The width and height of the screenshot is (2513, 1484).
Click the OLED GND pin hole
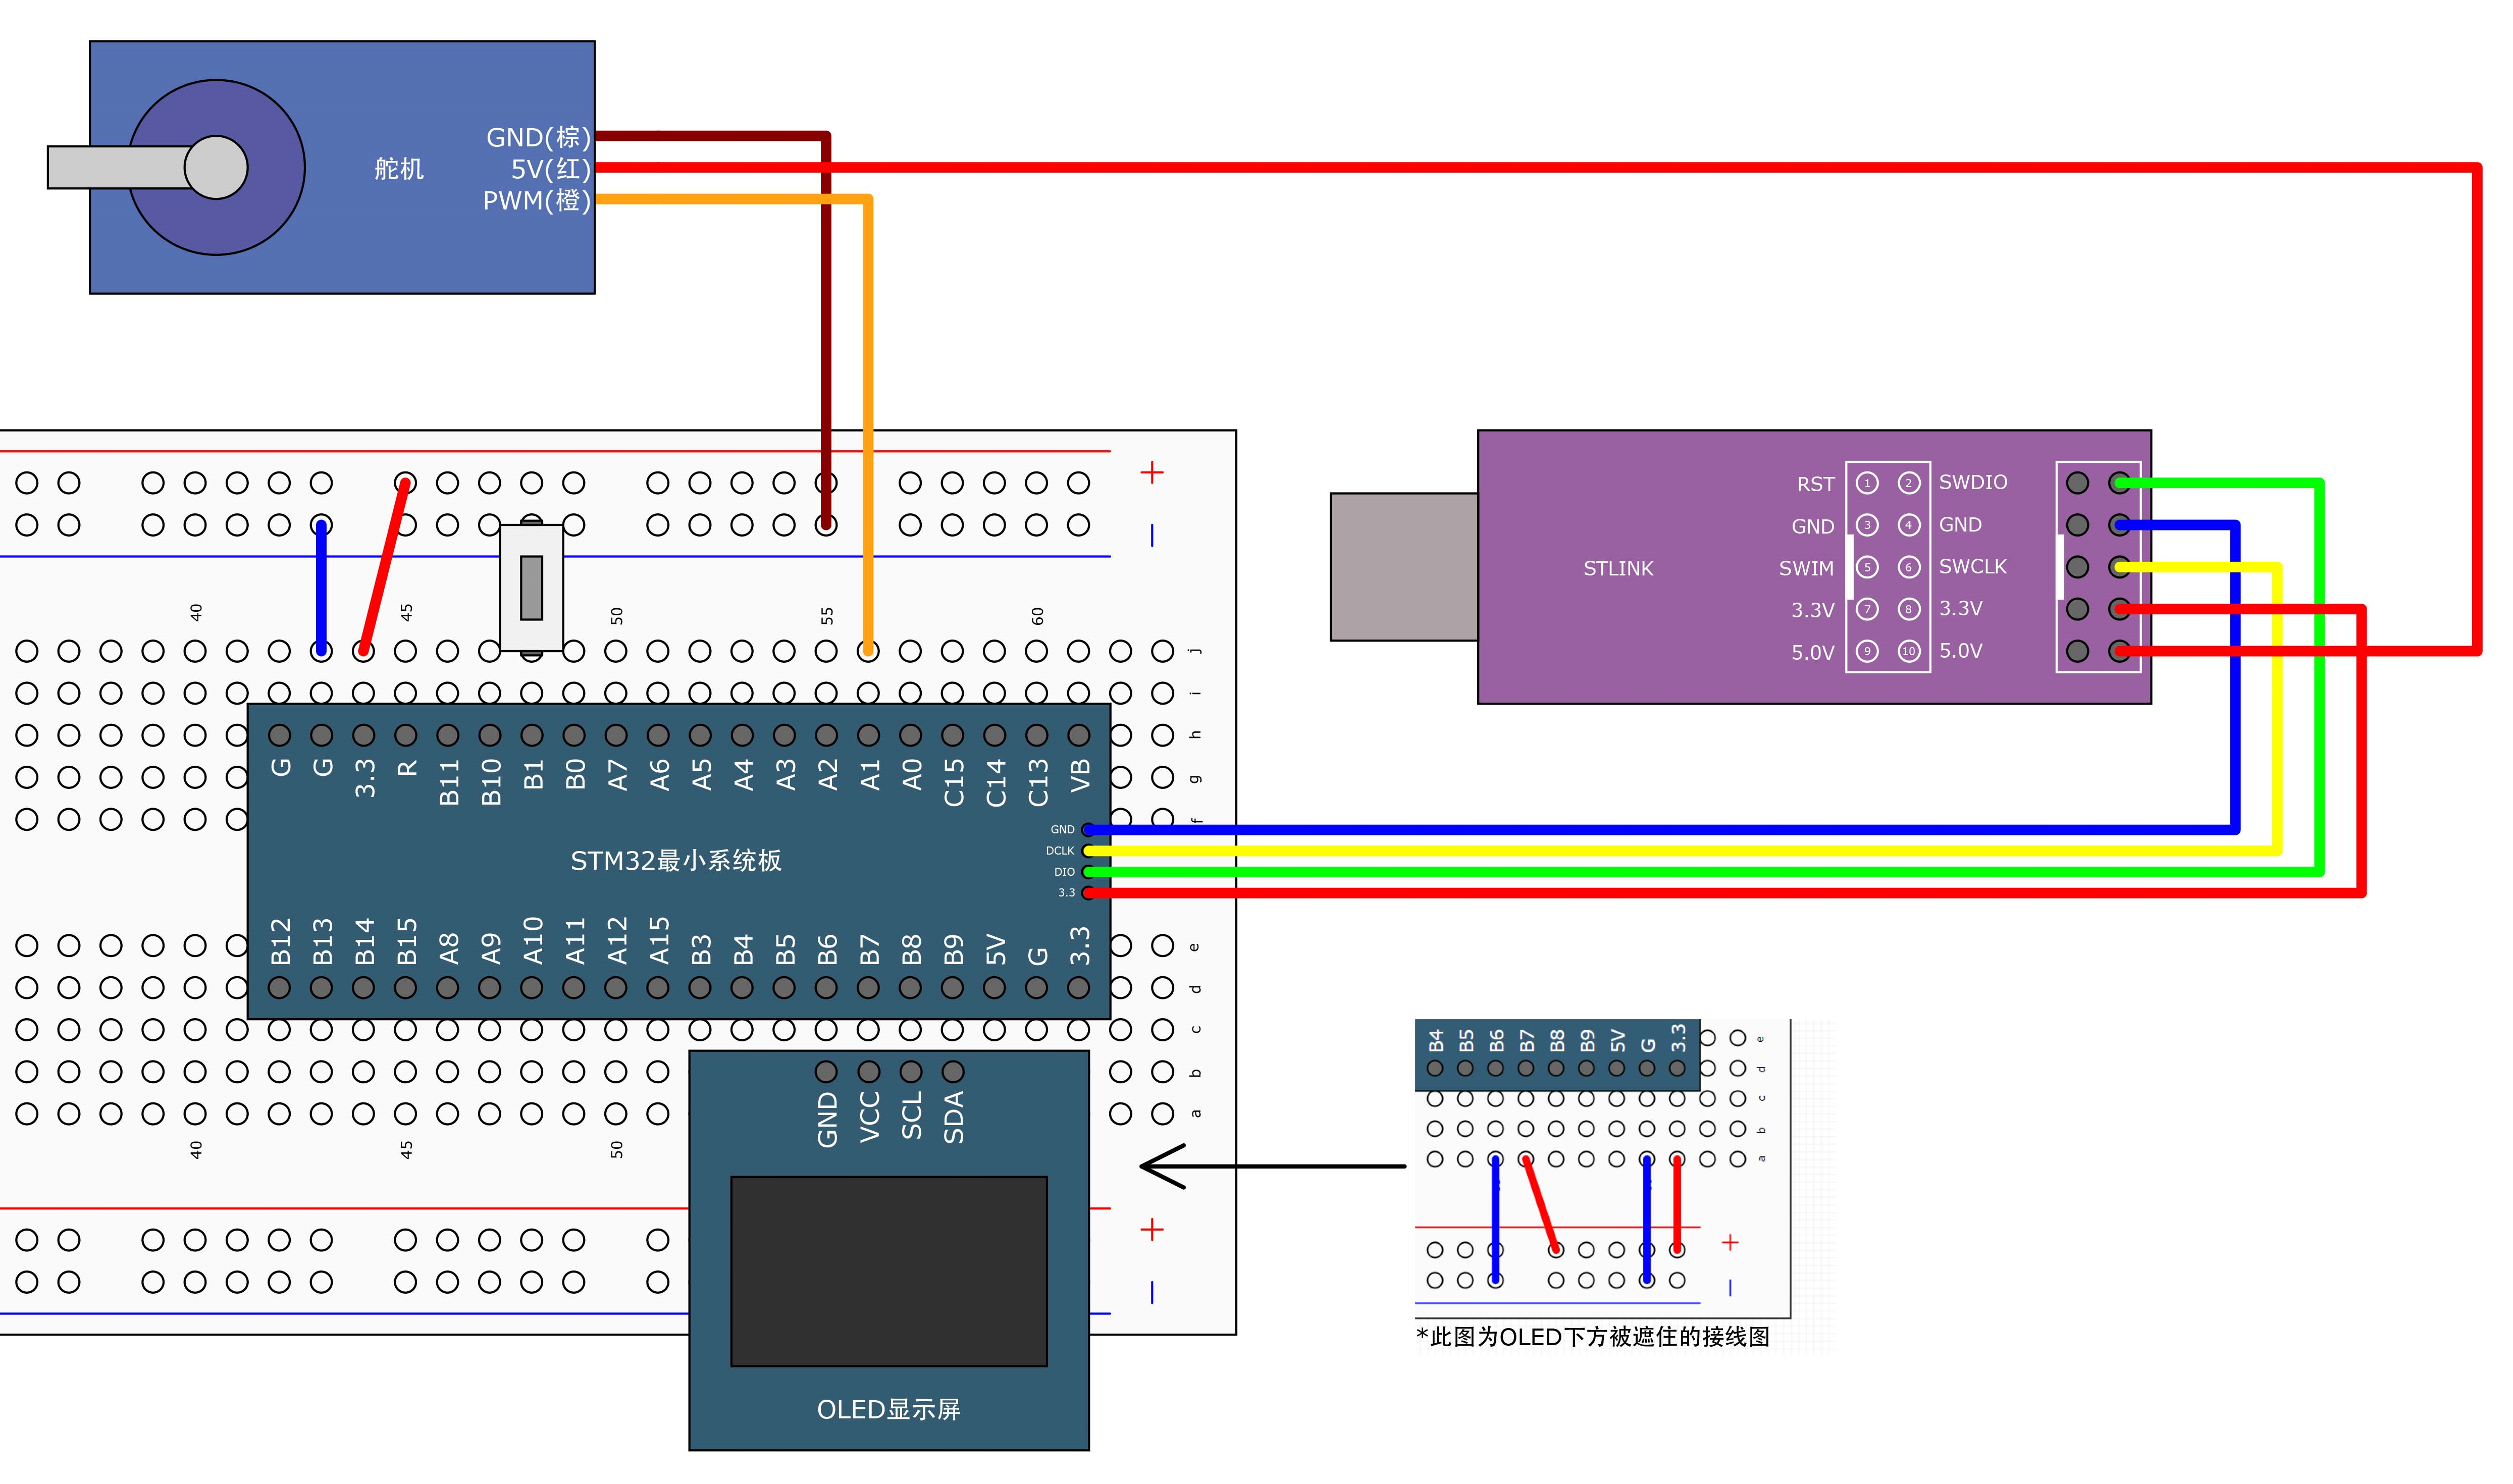826,1072
